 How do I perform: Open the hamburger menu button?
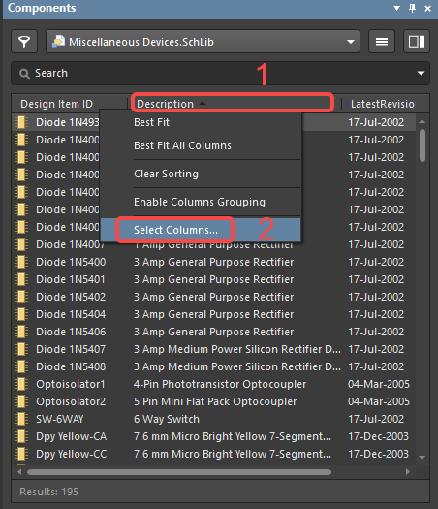(382, 42)
